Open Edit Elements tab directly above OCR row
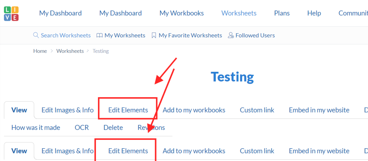 tap(128, 110)
